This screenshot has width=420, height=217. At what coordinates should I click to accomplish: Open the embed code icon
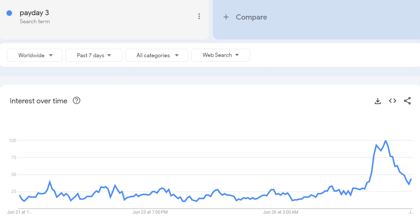pos(392,101)
